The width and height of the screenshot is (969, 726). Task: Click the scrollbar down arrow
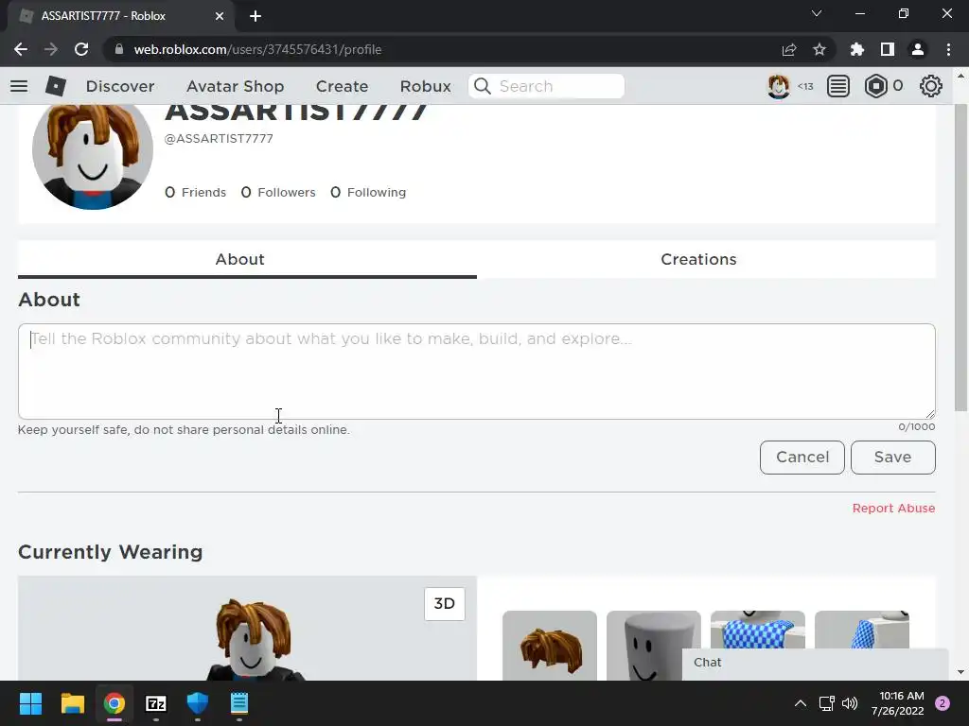pos(960,672)
